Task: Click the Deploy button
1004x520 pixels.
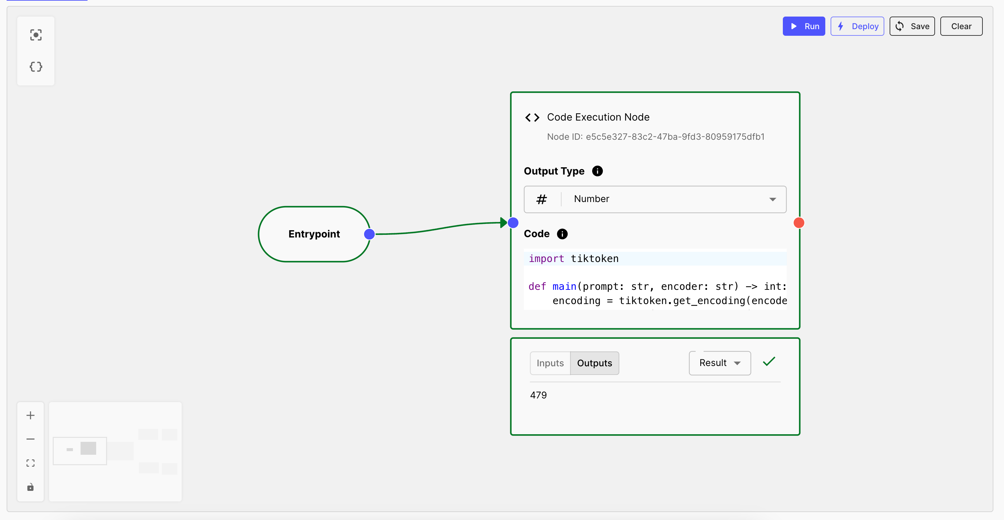Action: [x=857, y=26]
